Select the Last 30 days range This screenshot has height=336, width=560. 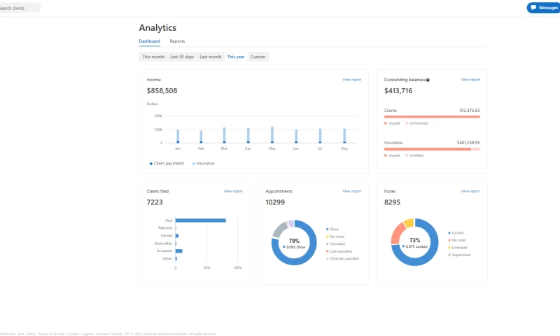click(182, 57)
